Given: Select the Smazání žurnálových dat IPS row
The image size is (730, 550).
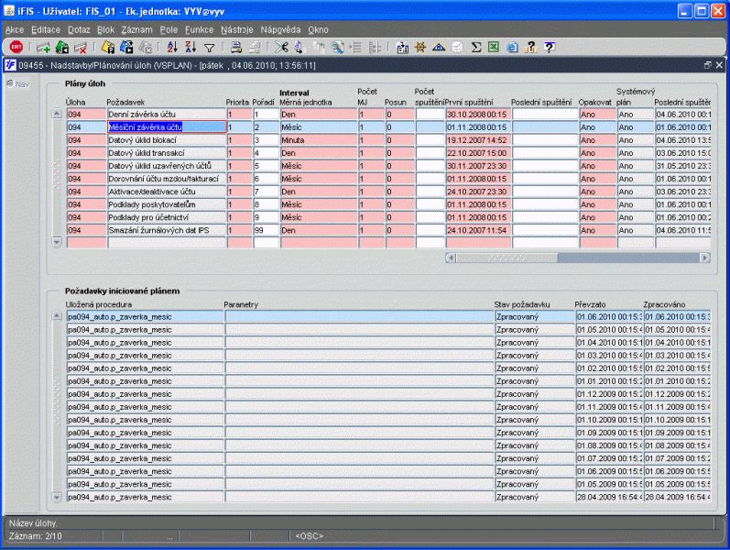Looking at the screenshot, I should 167,230.
